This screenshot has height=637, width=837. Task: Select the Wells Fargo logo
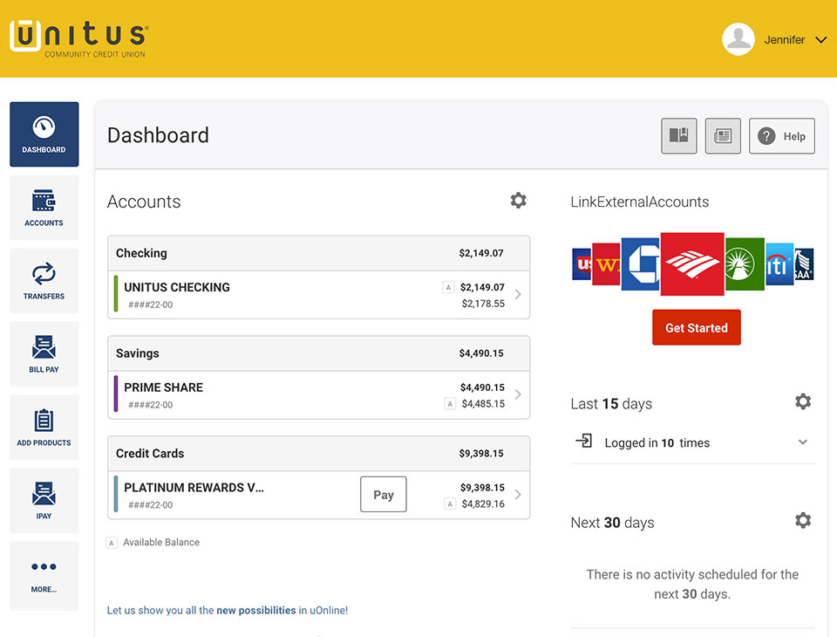tap(607, 264)
